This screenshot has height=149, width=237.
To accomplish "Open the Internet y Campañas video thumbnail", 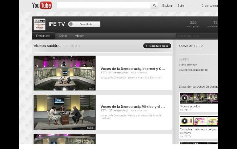I will [65, 73].
